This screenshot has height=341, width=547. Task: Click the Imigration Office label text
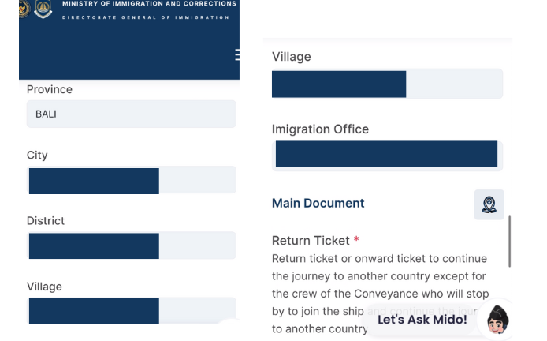[320, 129]
